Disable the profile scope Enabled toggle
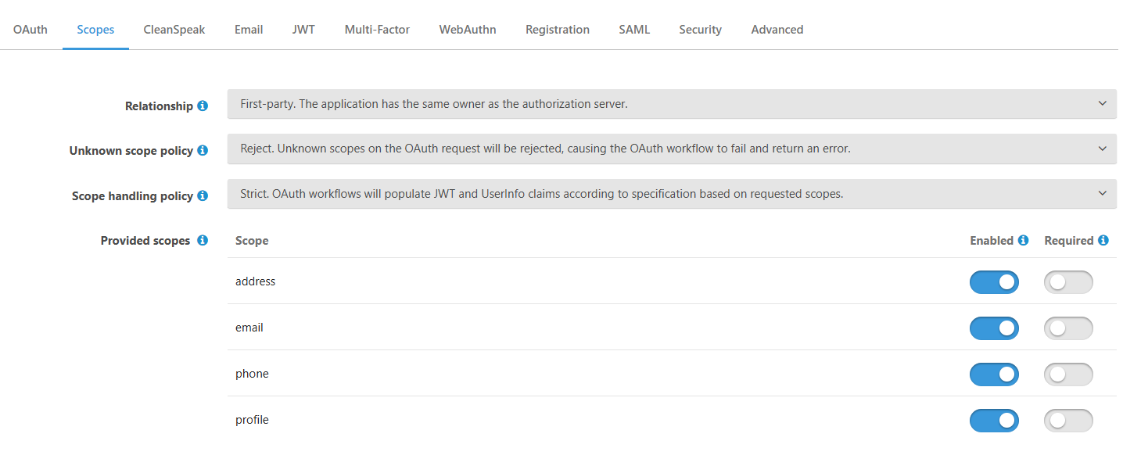Image resolution: width=1123 pixels, height=473 pixels. (994, 421)
